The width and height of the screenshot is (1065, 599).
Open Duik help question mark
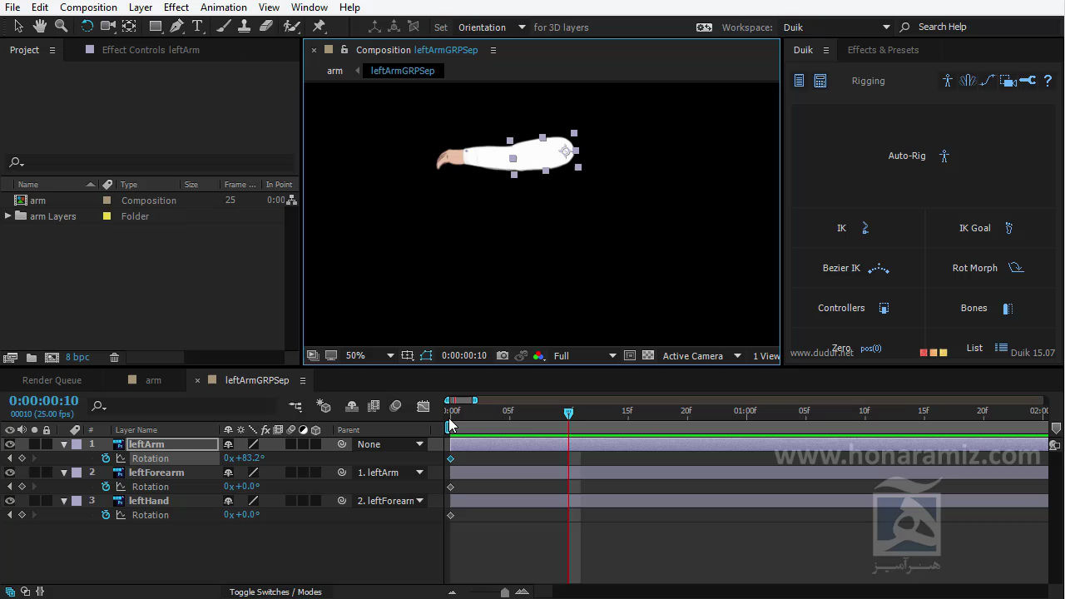pyautogui.click(x=1048, y=81)
